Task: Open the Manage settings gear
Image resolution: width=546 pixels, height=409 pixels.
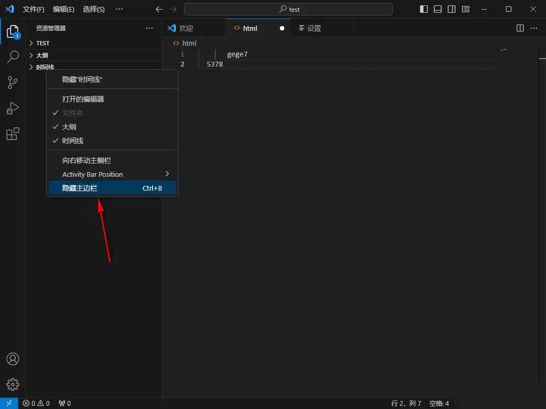Action: pyautogui.click(x=12, y=385)
